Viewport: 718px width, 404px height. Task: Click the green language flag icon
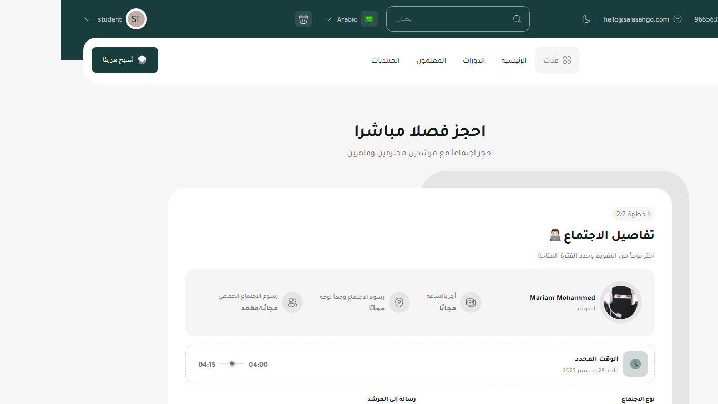[x=369, y=19]
